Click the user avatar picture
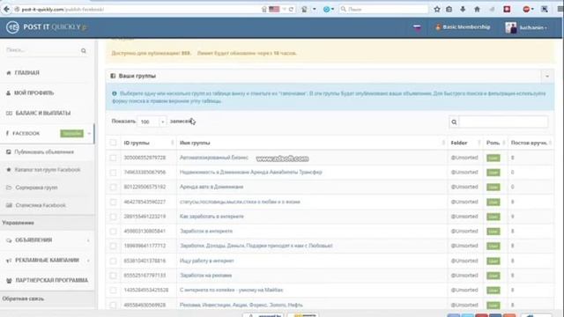 click(x=511, y=27)
